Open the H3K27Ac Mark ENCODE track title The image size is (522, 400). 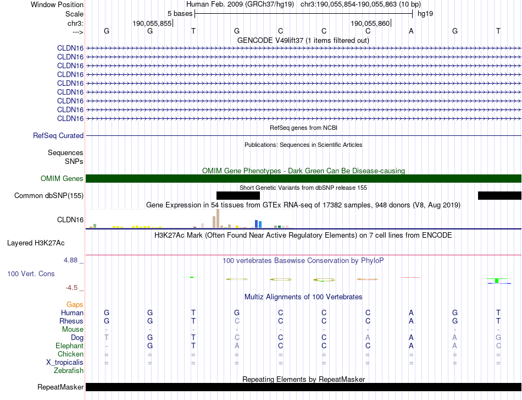(303, 235)
